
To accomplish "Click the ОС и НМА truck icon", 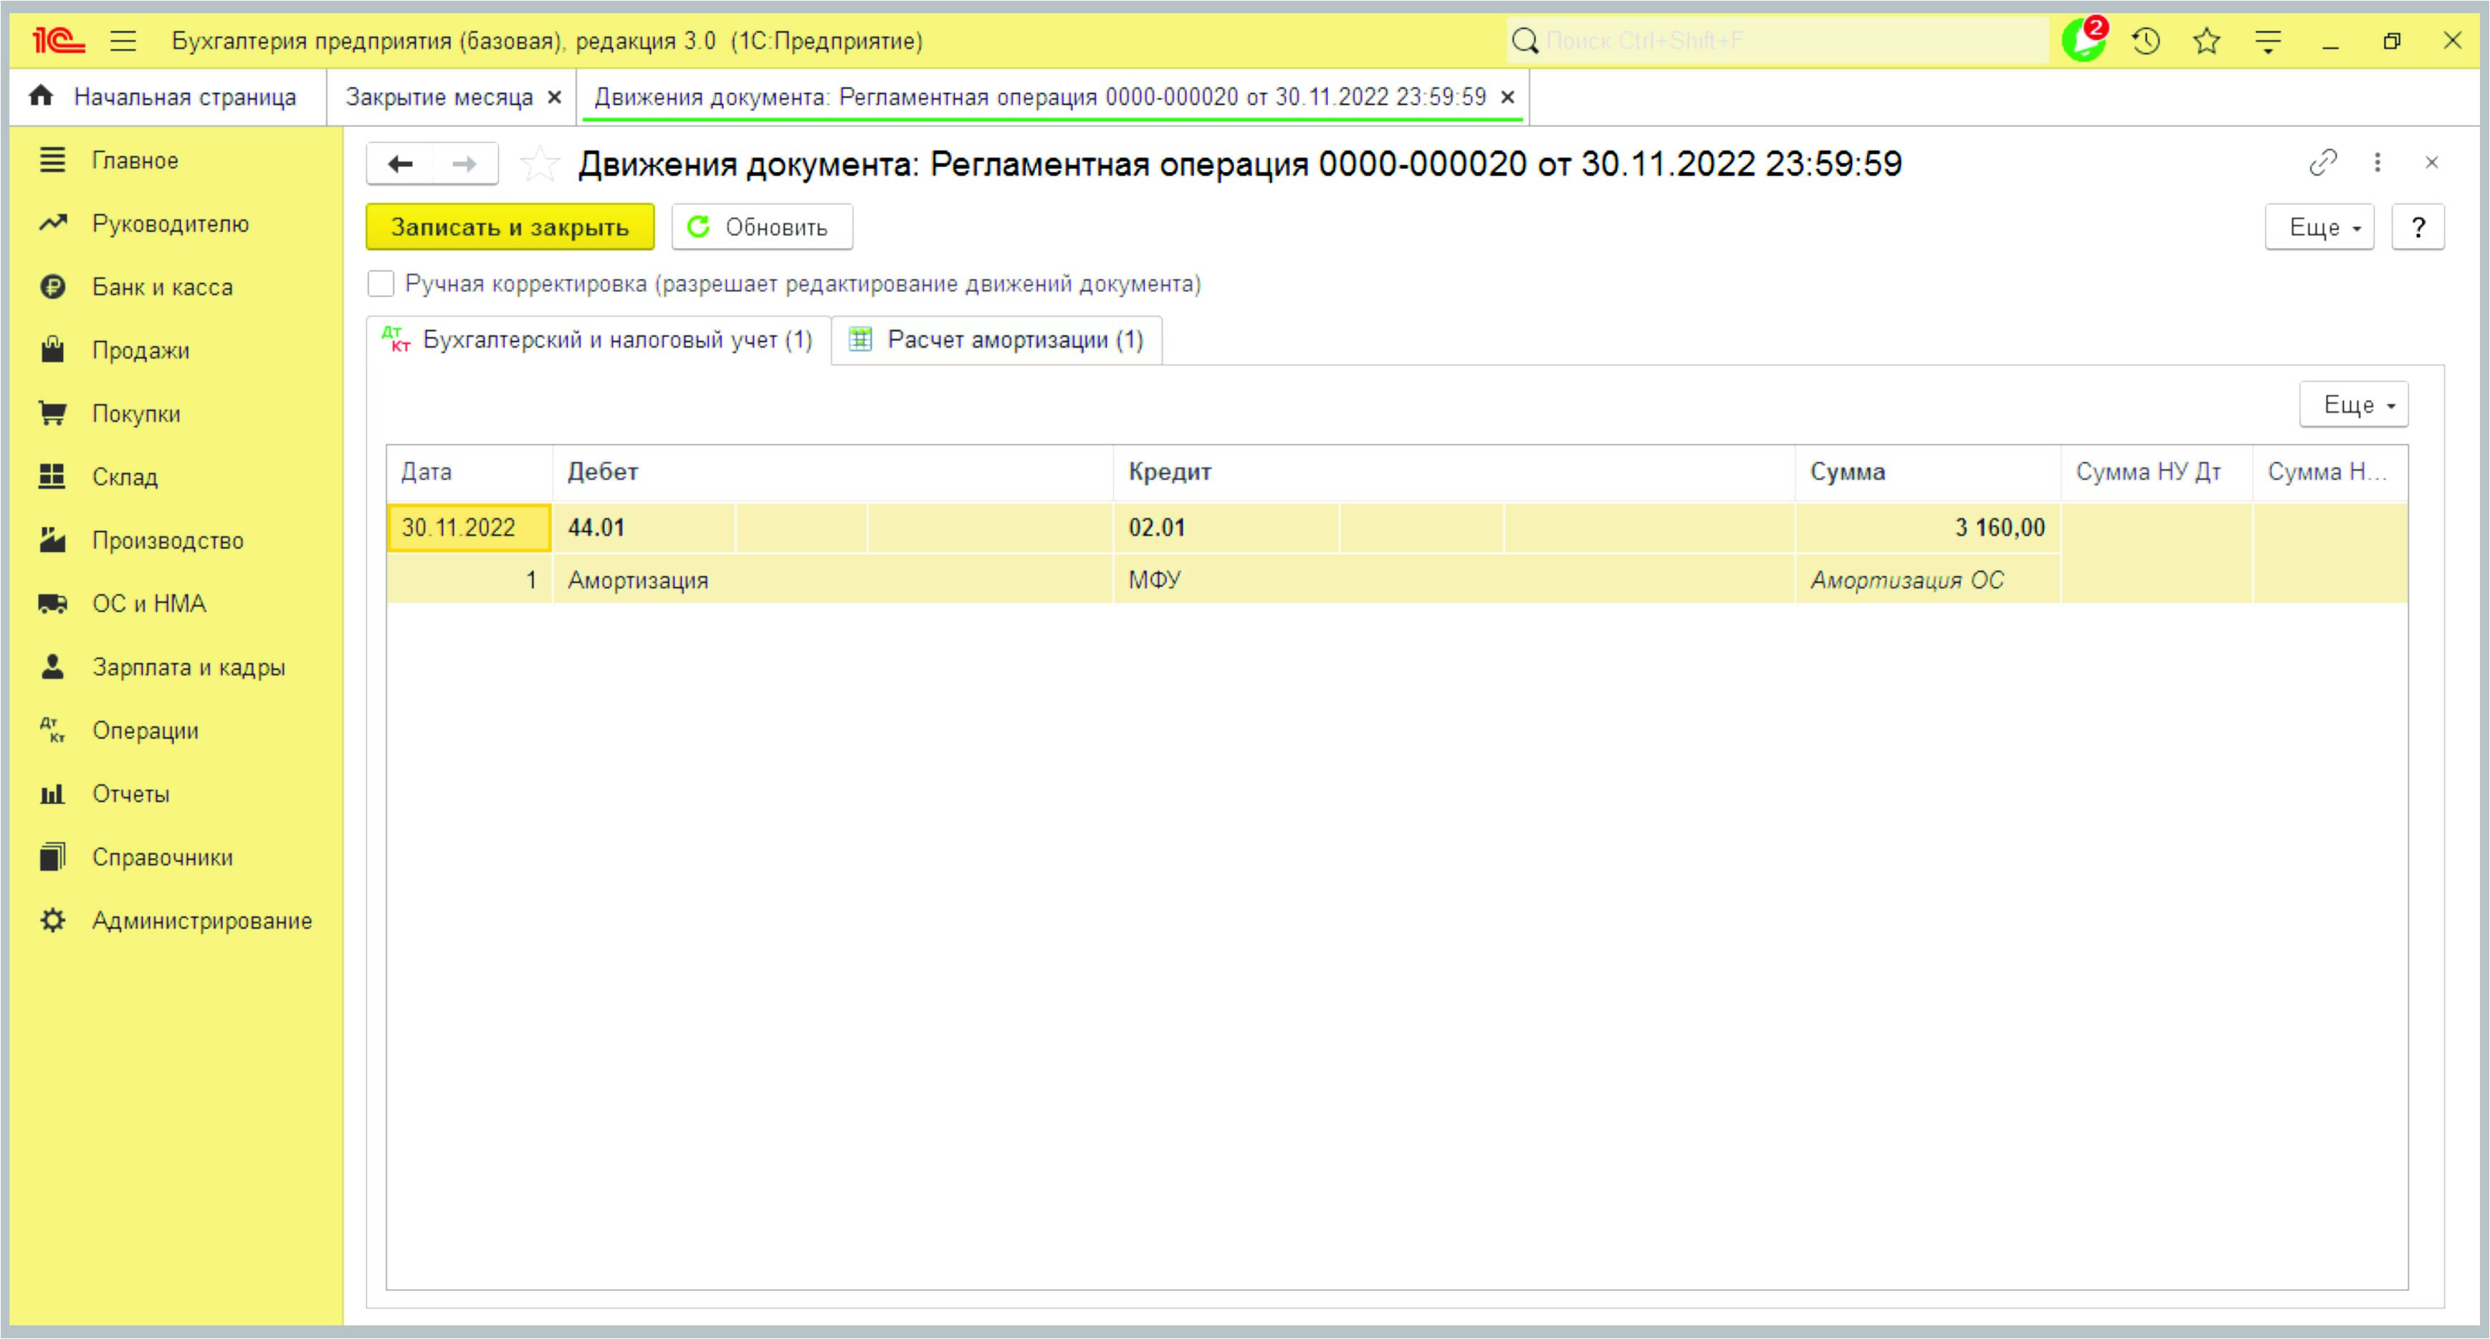I will 52,604.
